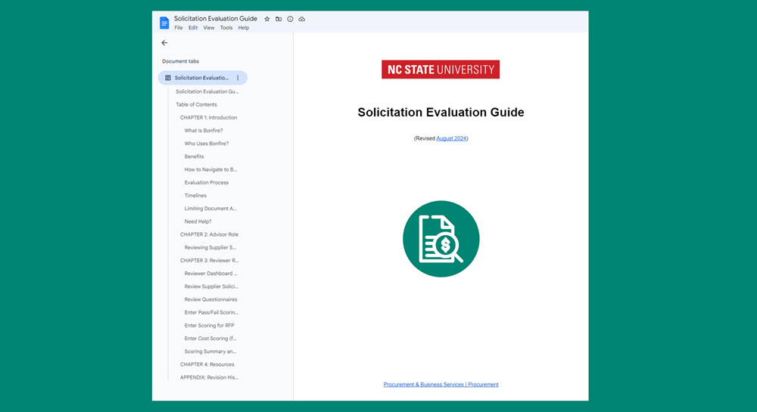This screenshot has height=412, width=757.
Task: Open APPENDIX: Revision His... heading
Action: 209,378
